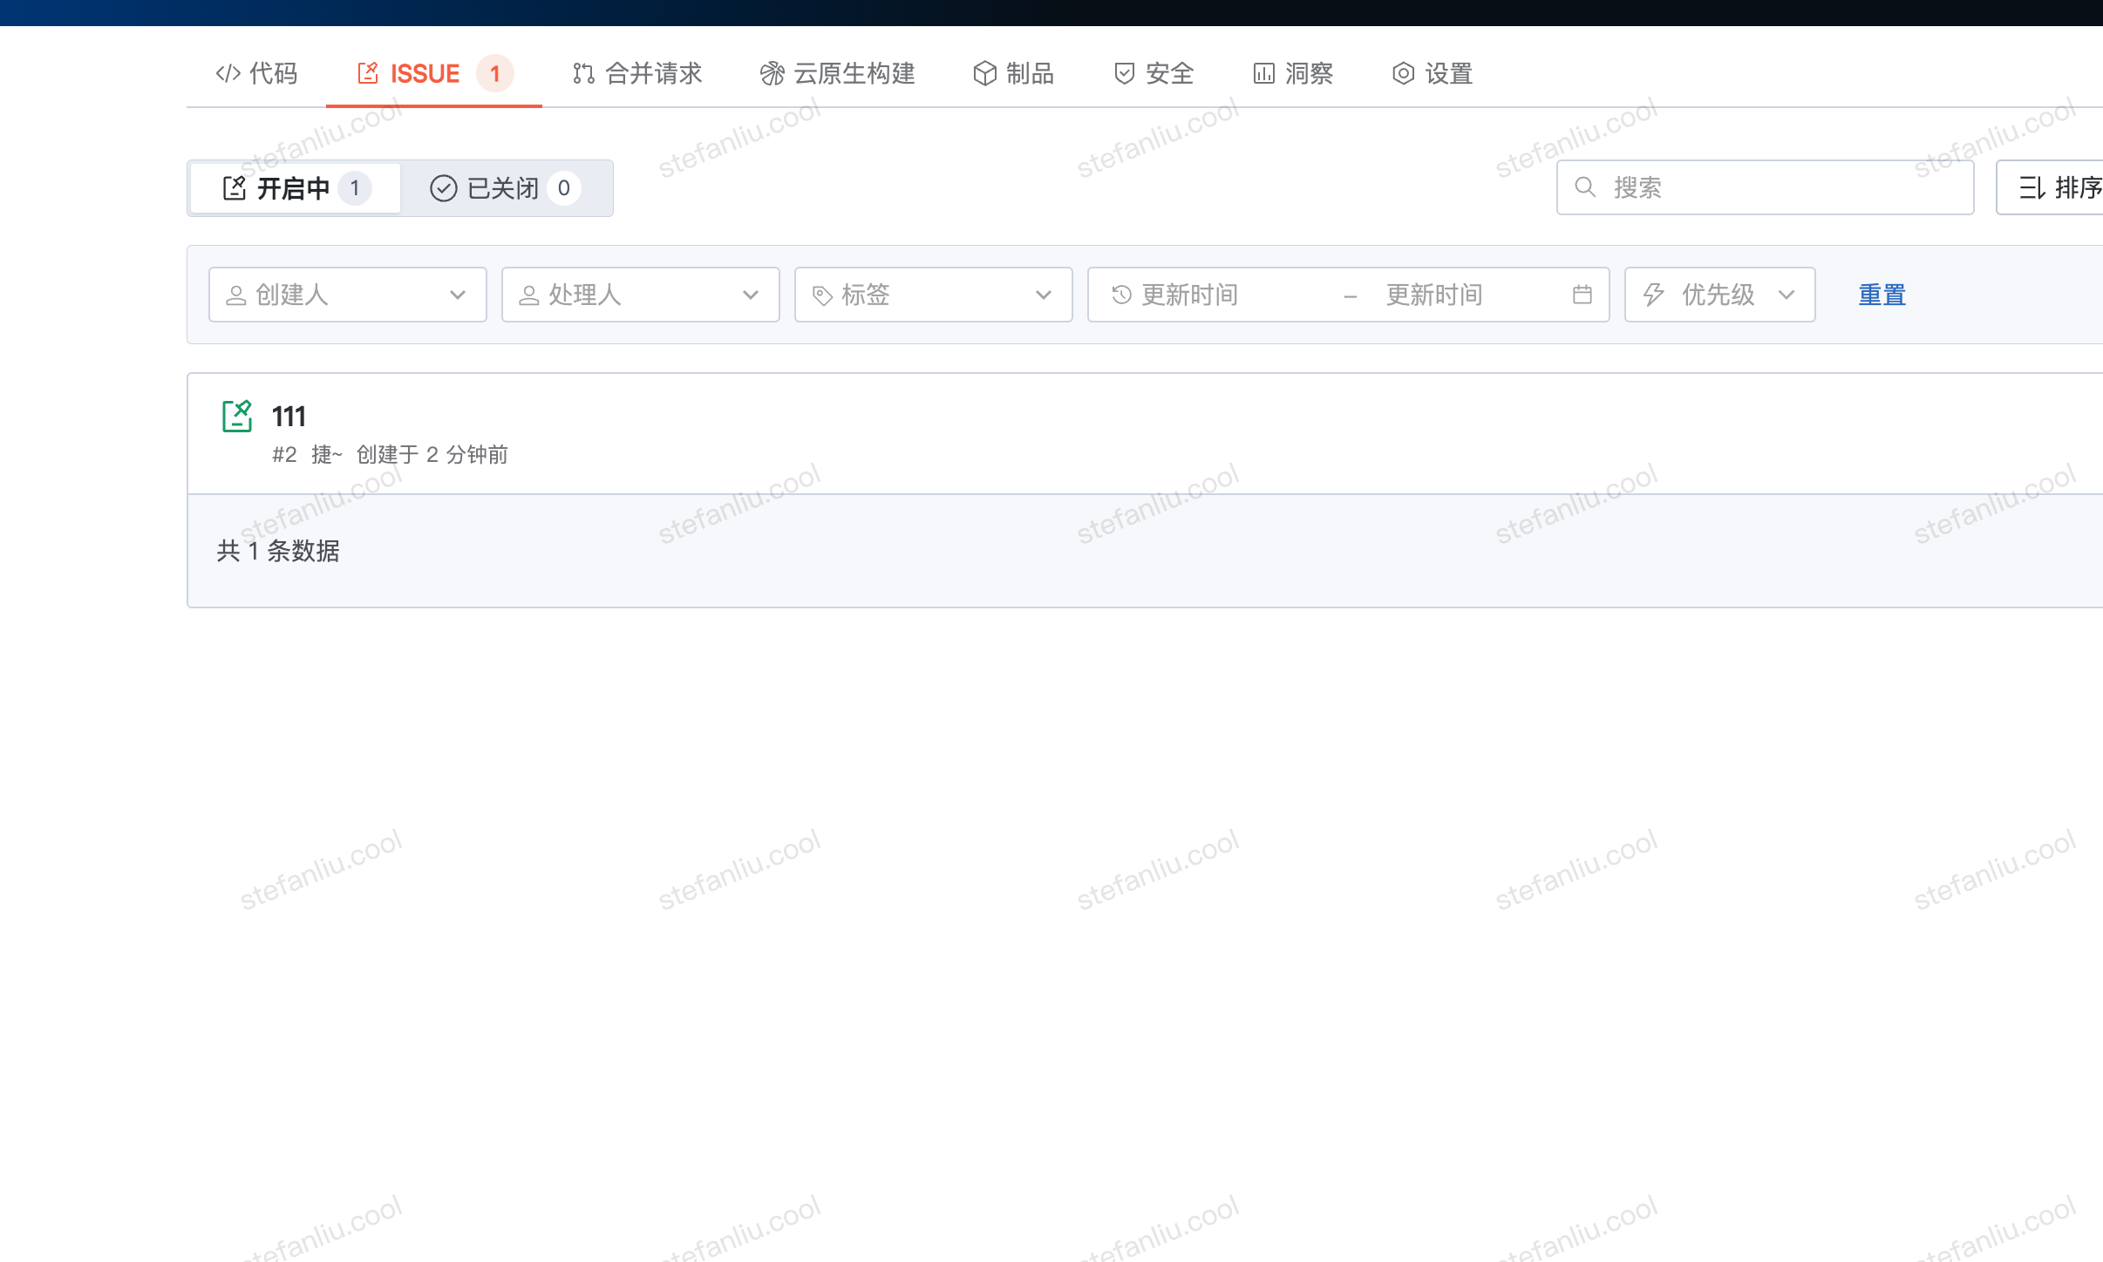
Task: Click the clock icon in 更新时间 field
Action: pos(1121,295)
